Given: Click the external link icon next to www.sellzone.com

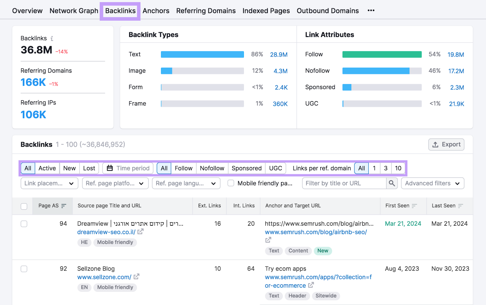Looking at the screenshot, I should [x=137, y=277].
